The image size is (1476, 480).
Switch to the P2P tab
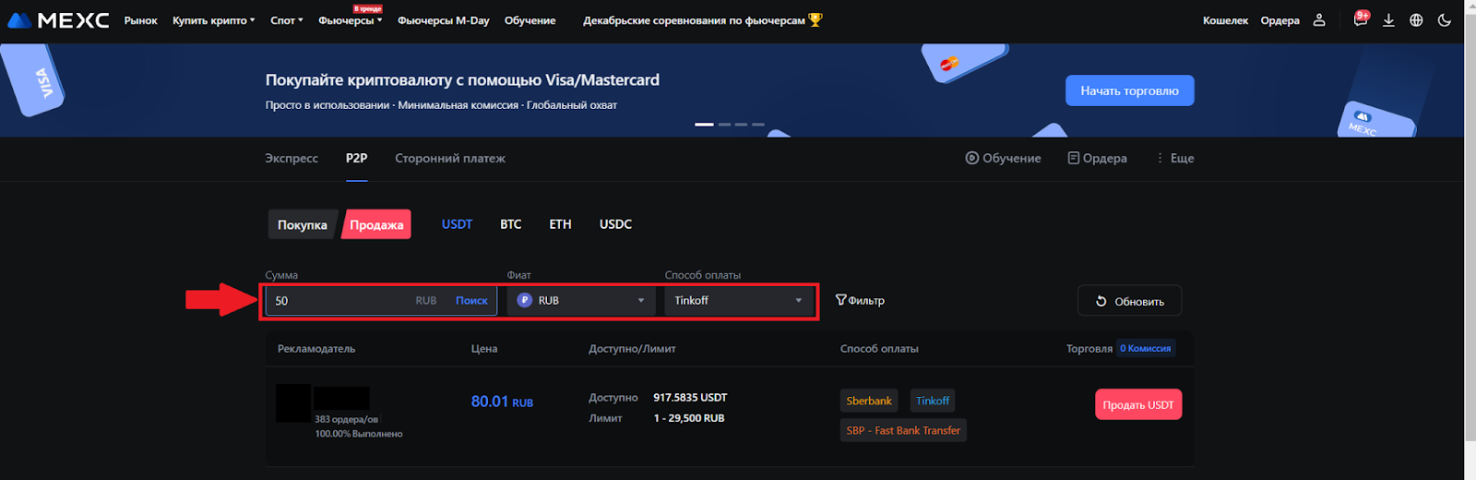tap(356, 158)
